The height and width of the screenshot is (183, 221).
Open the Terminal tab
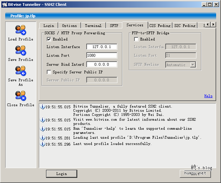point(93,26)
